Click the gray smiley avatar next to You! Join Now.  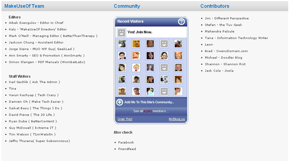pos(121,32)
